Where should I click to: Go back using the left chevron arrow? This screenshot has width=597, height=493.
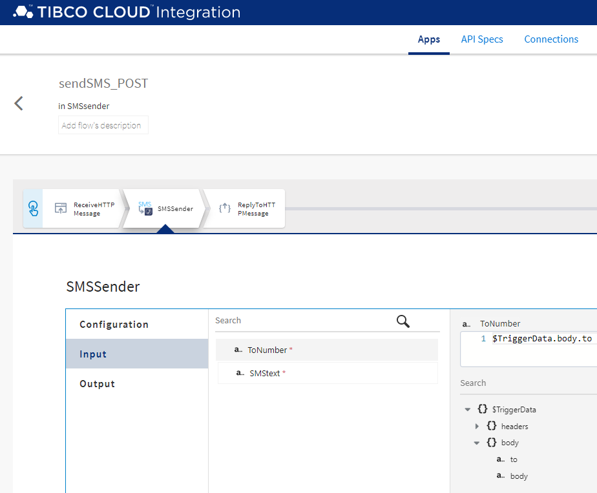[19, 103]
